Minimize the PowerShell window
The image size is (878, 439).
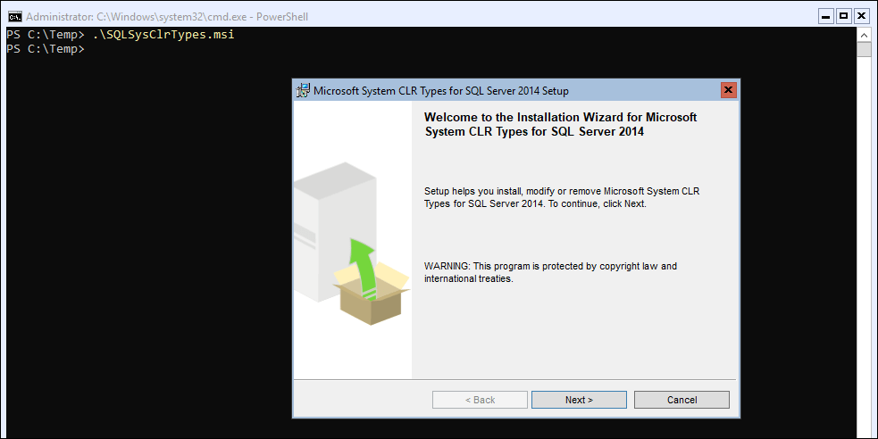[x=826, y=16]
